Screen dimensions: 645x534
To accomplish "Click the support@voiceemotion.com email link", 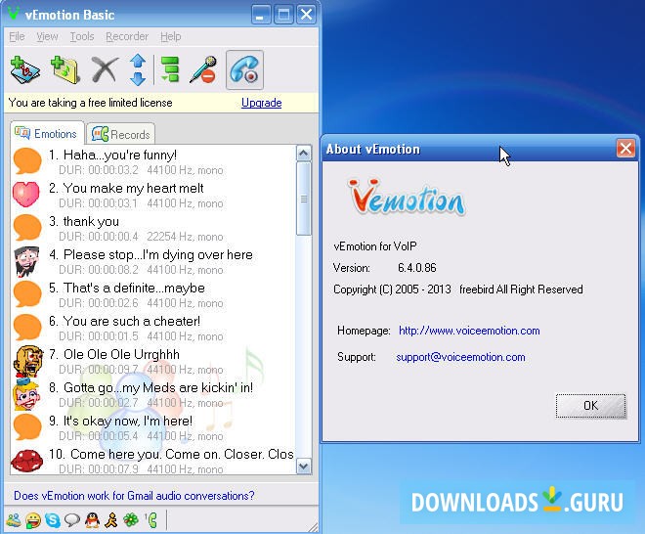I will [x=460, y=357].
